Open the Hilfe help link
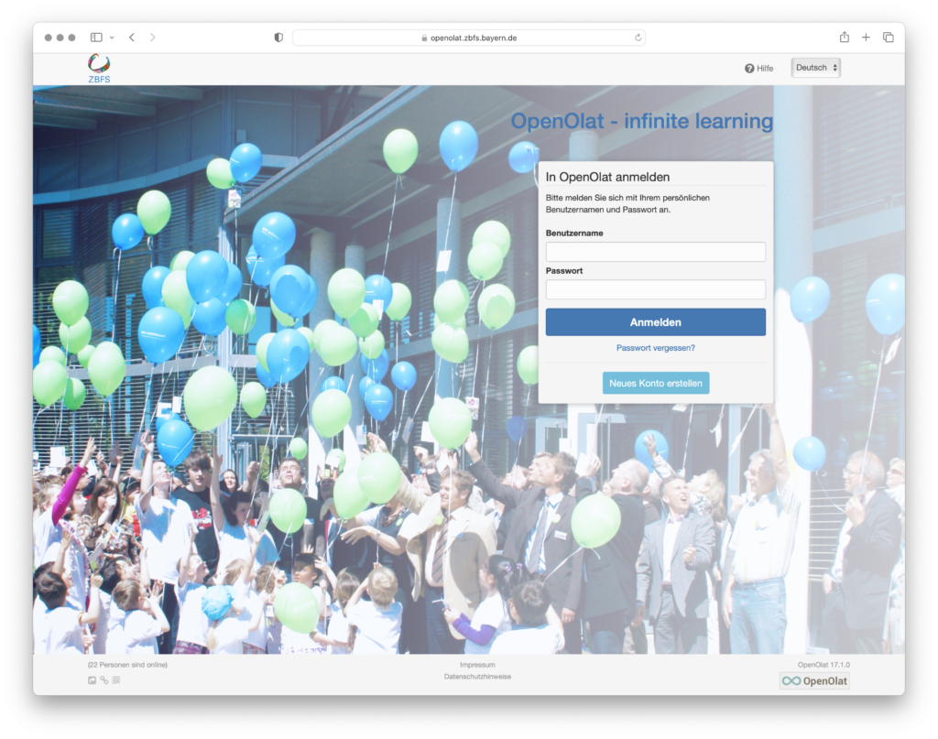The height and width of the screenshot is (739, 938). pyautogui.click(x=759, y=69)
